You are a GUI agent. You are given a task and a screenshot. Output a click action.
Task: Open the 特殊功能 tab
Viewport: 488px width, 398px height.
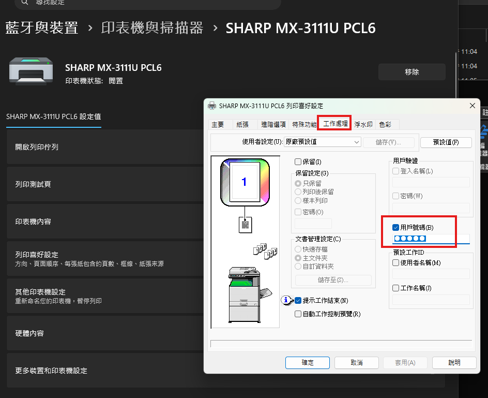pos(304,124)
